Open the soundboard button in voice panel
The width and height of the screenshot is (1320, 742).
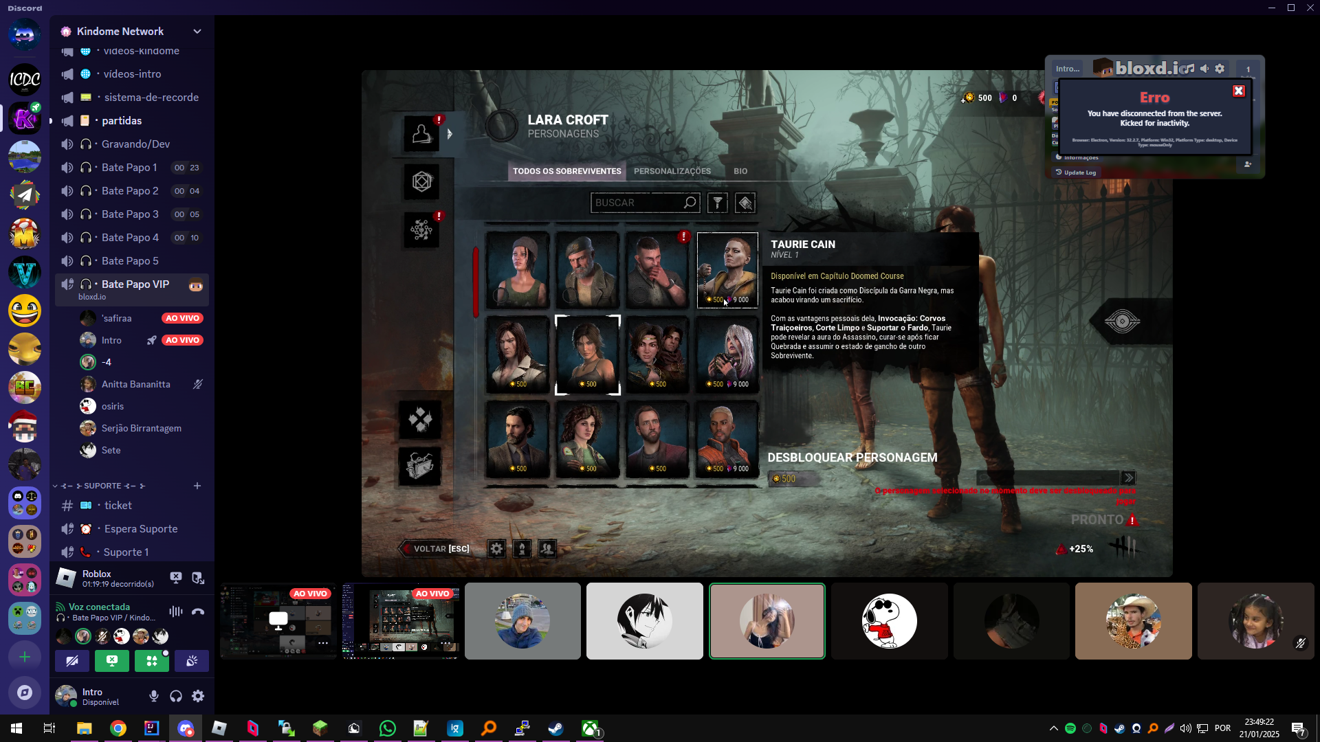(x=192, y=661)
